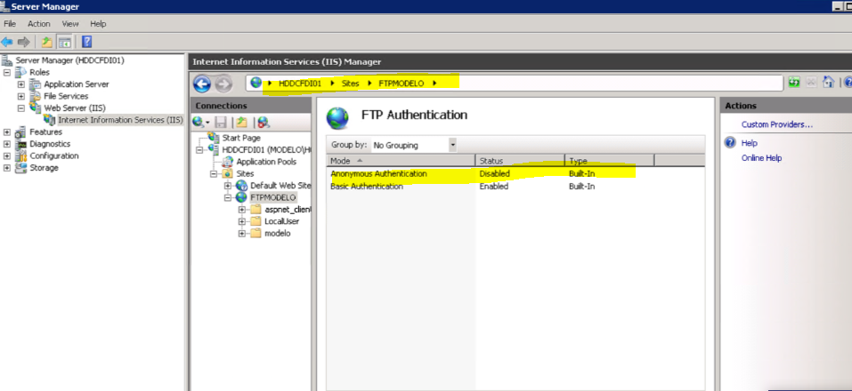This screenshot has height=391, width=852.
Task: Click the Delete Connection globe icon with red X
Action: [264, 123]
